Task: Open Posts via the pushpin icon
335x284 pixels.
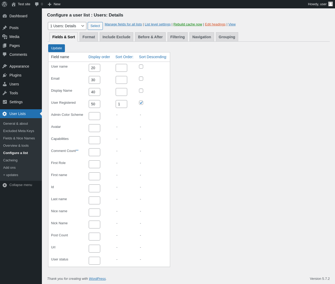Action: tap(5, 28)
